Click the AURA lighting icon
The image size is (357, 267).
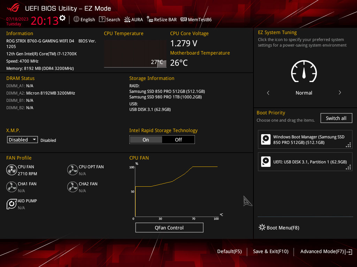[x=127, y=19]
